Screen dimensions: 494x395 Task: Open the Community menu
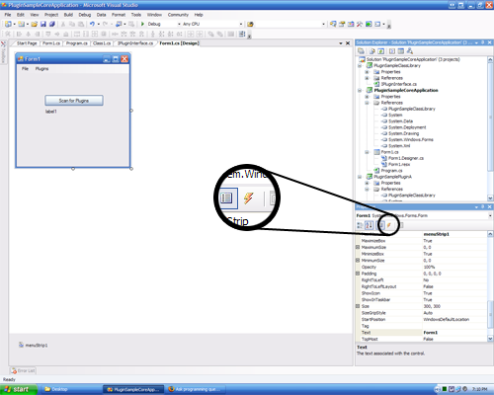(178, 15)
